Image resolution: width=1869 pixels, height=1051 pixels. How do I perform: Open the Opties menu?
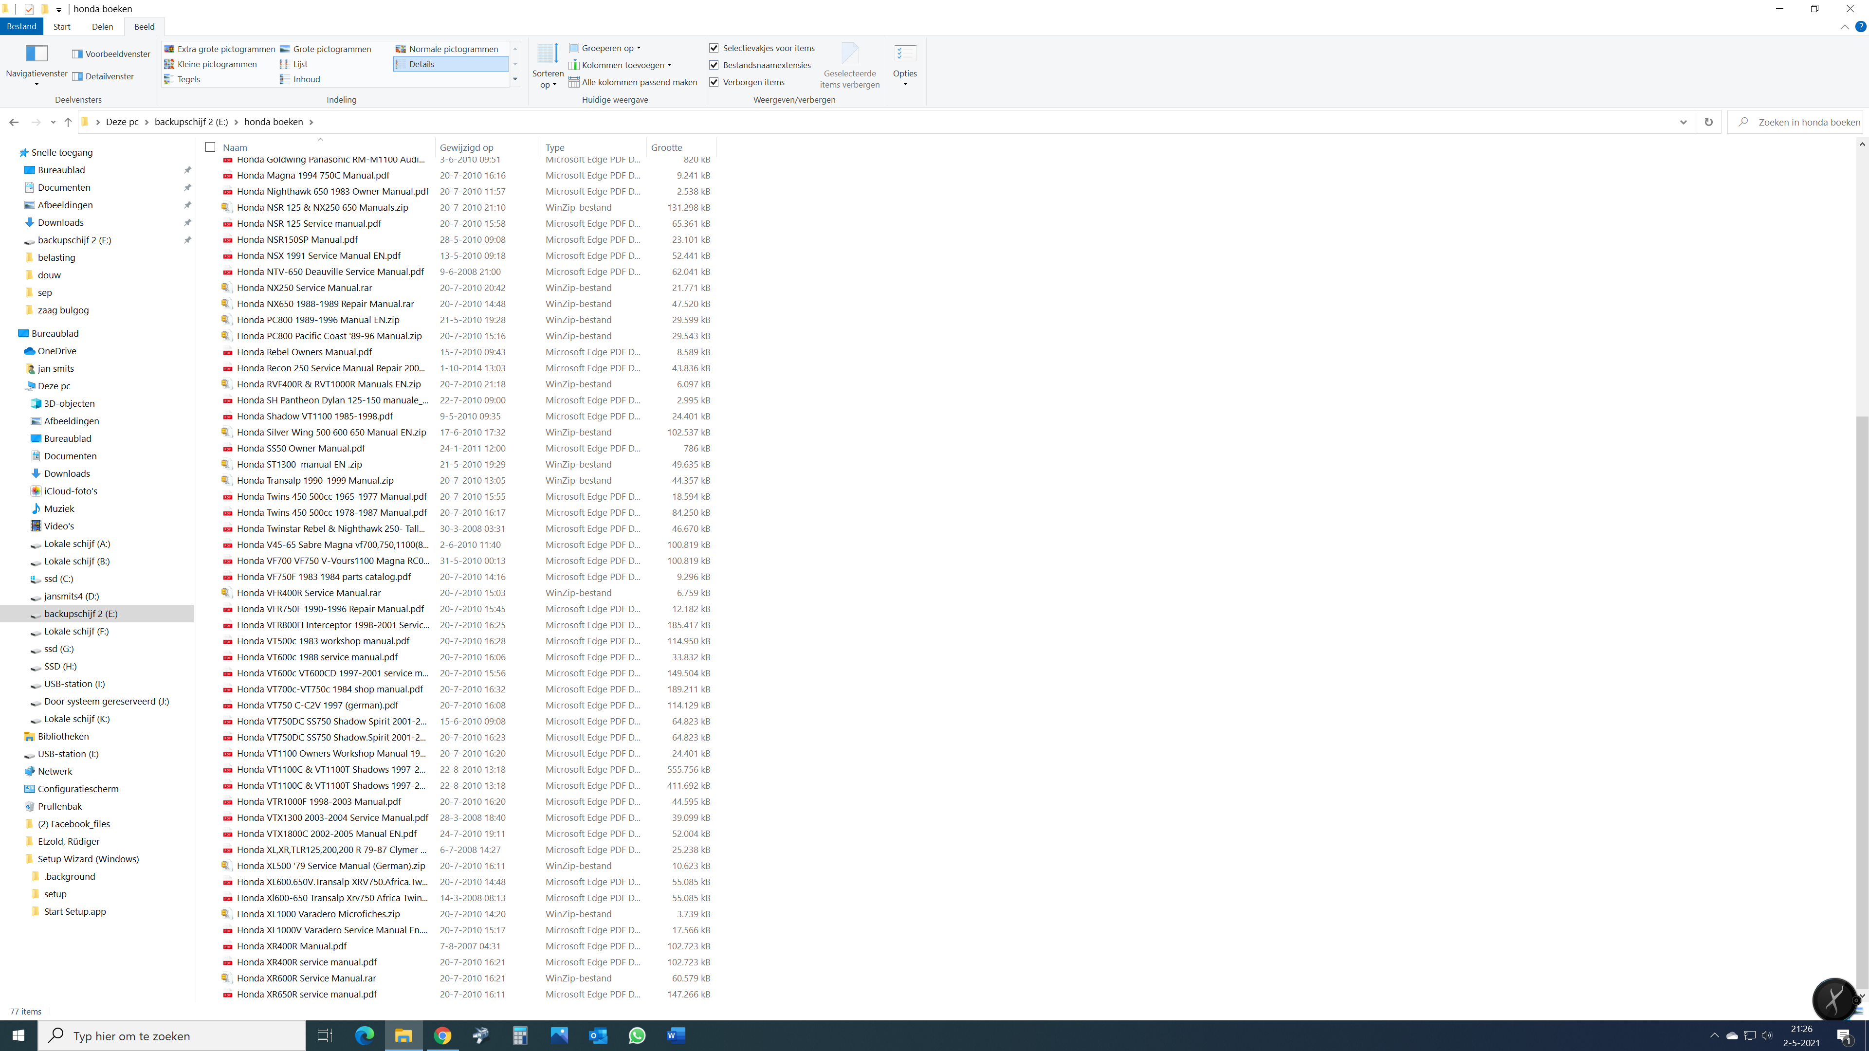[905, 65]
